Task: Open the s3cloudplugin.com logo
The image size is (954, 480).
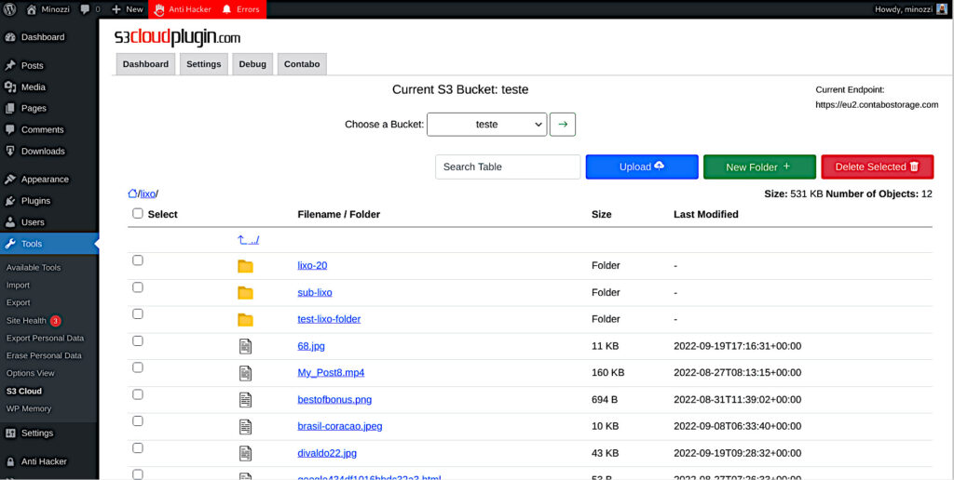Action: click(x=177, y=38)
